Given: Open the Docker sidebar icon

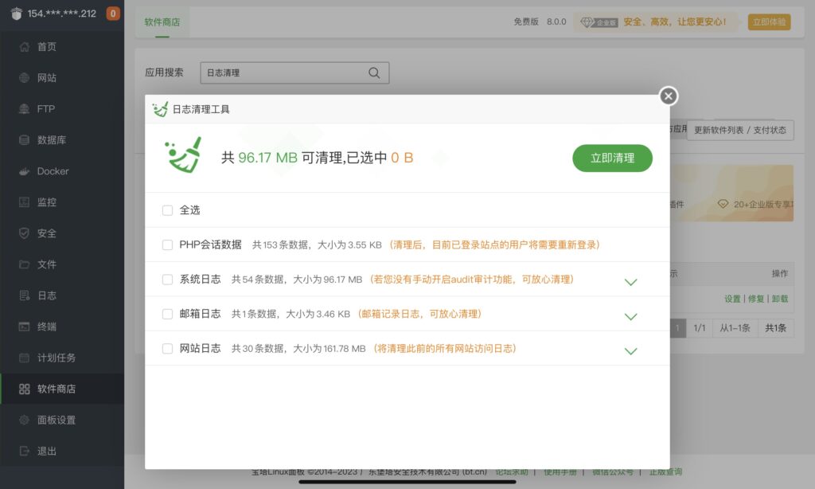Looking at the screenshot, I should point(24,171).
